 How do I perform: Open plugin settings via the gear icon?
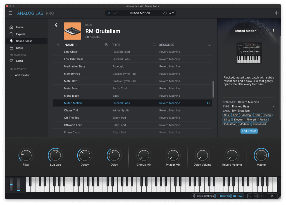point(277,13)
